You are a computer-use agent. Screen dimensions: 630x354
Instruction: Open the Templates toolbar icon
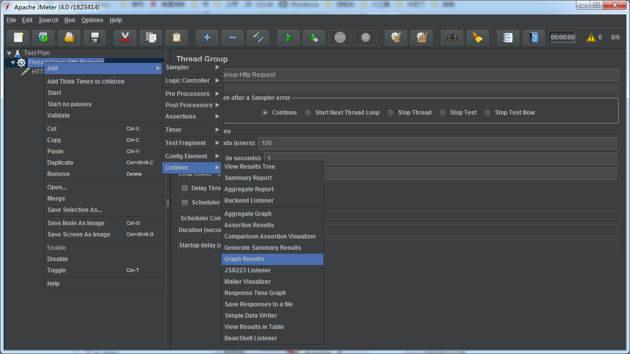[44, 37]
